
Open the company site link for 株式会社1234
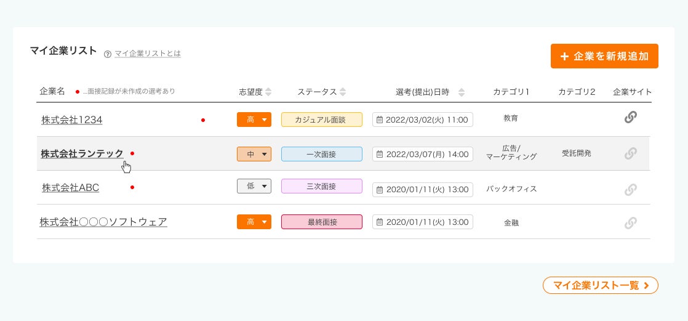click(x=630, y=117)
